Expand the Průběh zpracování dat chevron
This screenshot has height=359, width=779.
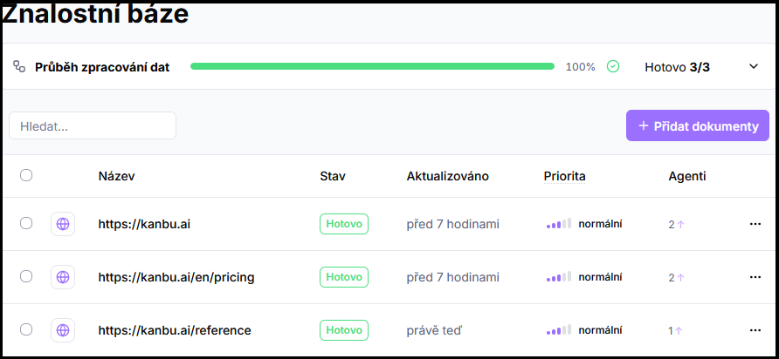pyautogui.click(x=754, y=66)
